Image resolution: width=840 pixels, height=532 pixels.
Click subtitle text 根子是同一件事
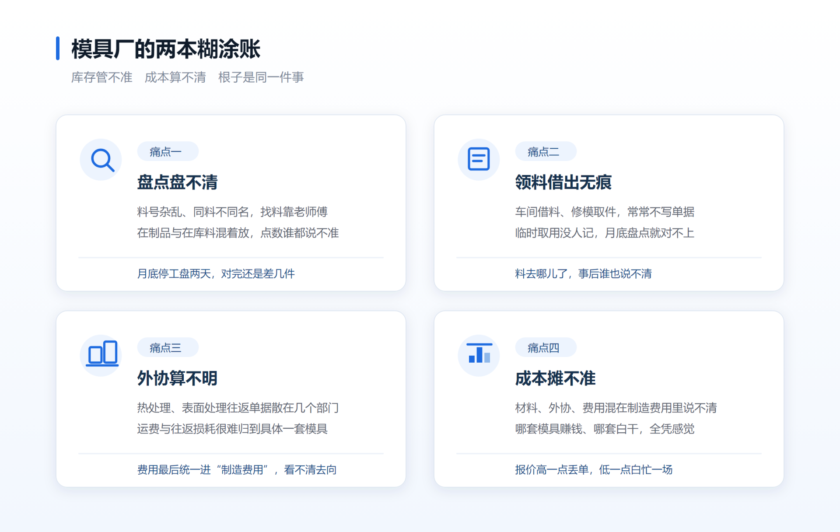(261, 77)
